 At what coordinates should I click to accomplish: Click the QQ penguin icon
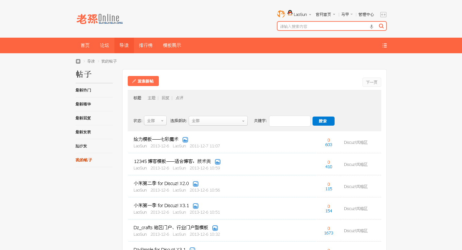click(x=290, y=13)
